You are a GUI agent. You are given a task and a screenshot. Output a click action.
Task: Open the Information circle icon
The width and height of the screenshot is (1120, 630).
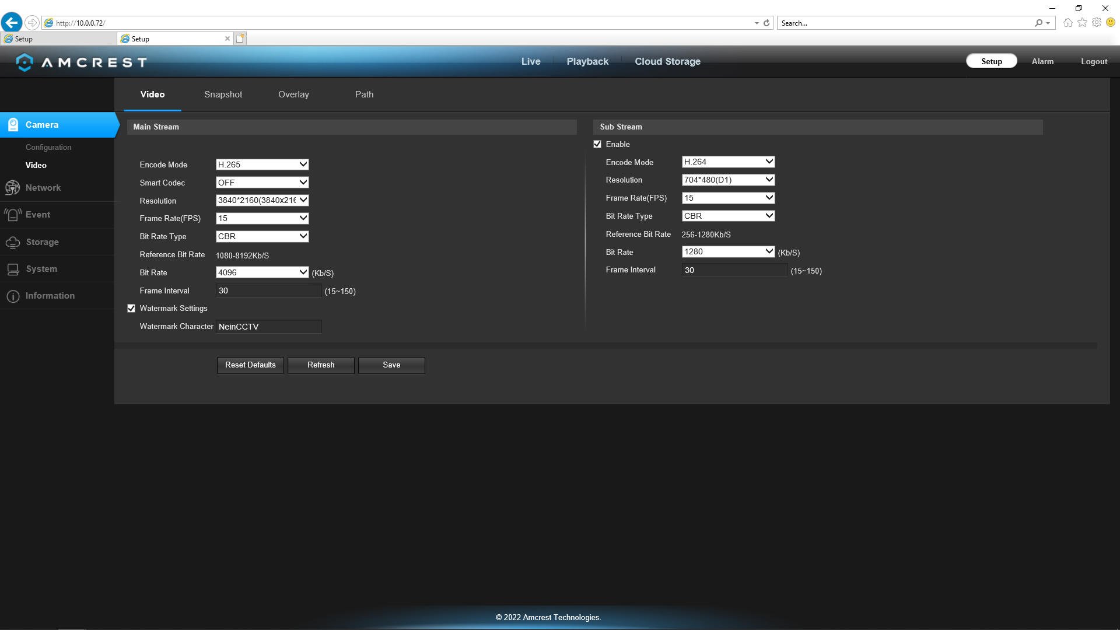pyautogui.click(x=13, y=296)
